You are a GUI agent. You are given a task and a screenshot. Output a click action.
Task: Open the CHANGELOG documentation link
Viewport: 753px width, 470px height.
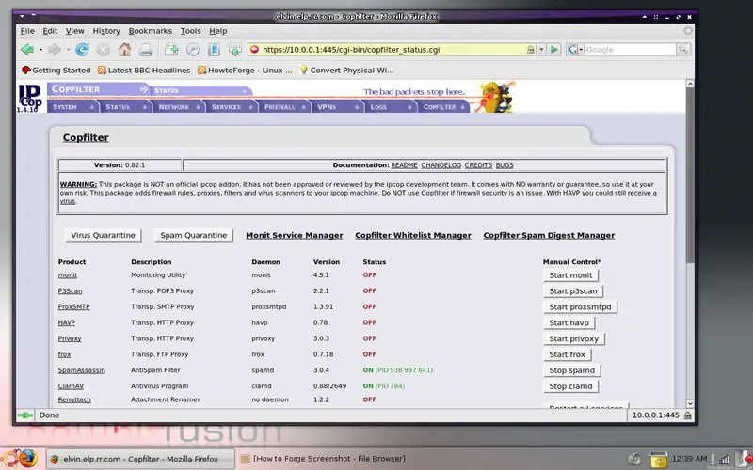(x=441, y=165)
